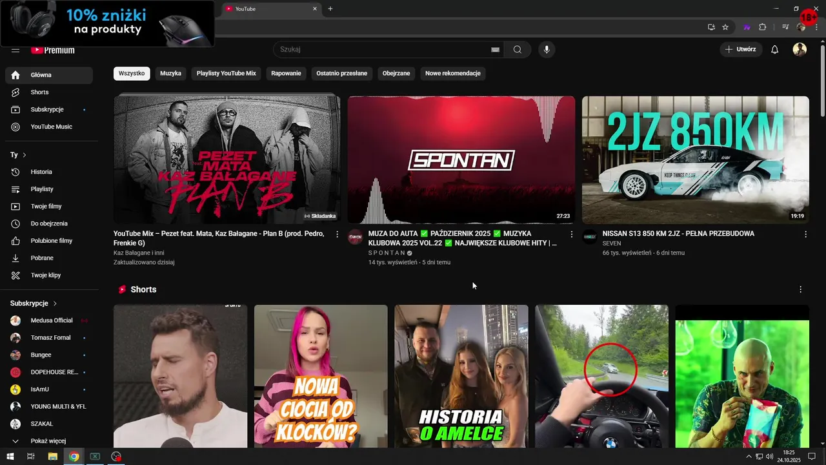Image resolution: width=826 pixels, height=465 pixels.
Task: Play the SPONTAN music video thumbnail
Action: [461, 160]
